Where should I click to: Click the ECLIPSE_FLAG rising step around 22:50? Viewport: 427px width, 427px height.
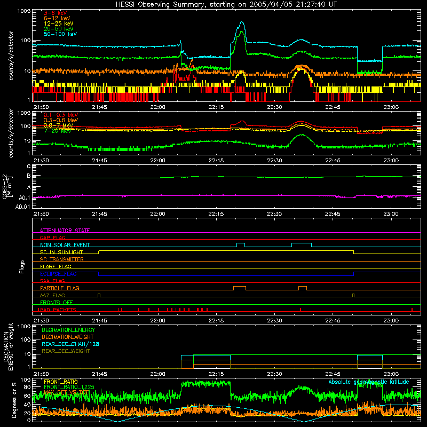tap(354, 274)
